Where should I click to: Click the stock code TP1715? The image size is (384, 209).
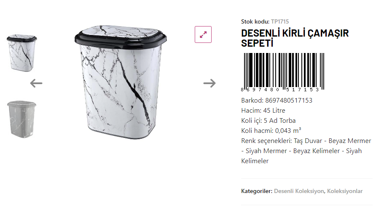point(280,21)
